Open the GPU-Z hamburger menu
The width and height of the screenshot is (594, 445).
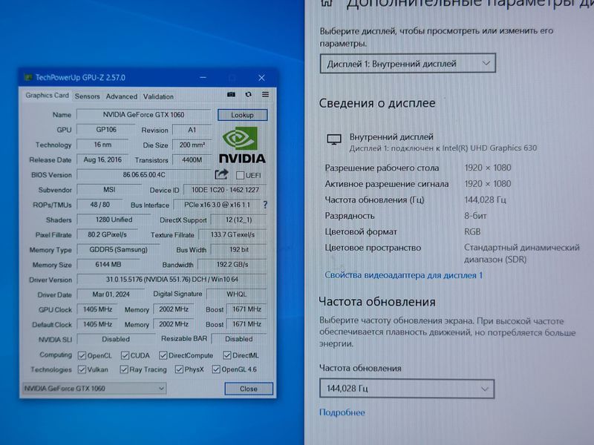pos(266,95)
